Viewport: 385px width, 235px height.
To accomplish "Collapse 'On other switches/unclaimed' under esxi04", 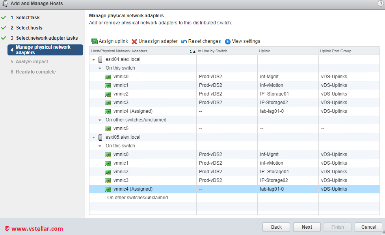I will (100, 120).
